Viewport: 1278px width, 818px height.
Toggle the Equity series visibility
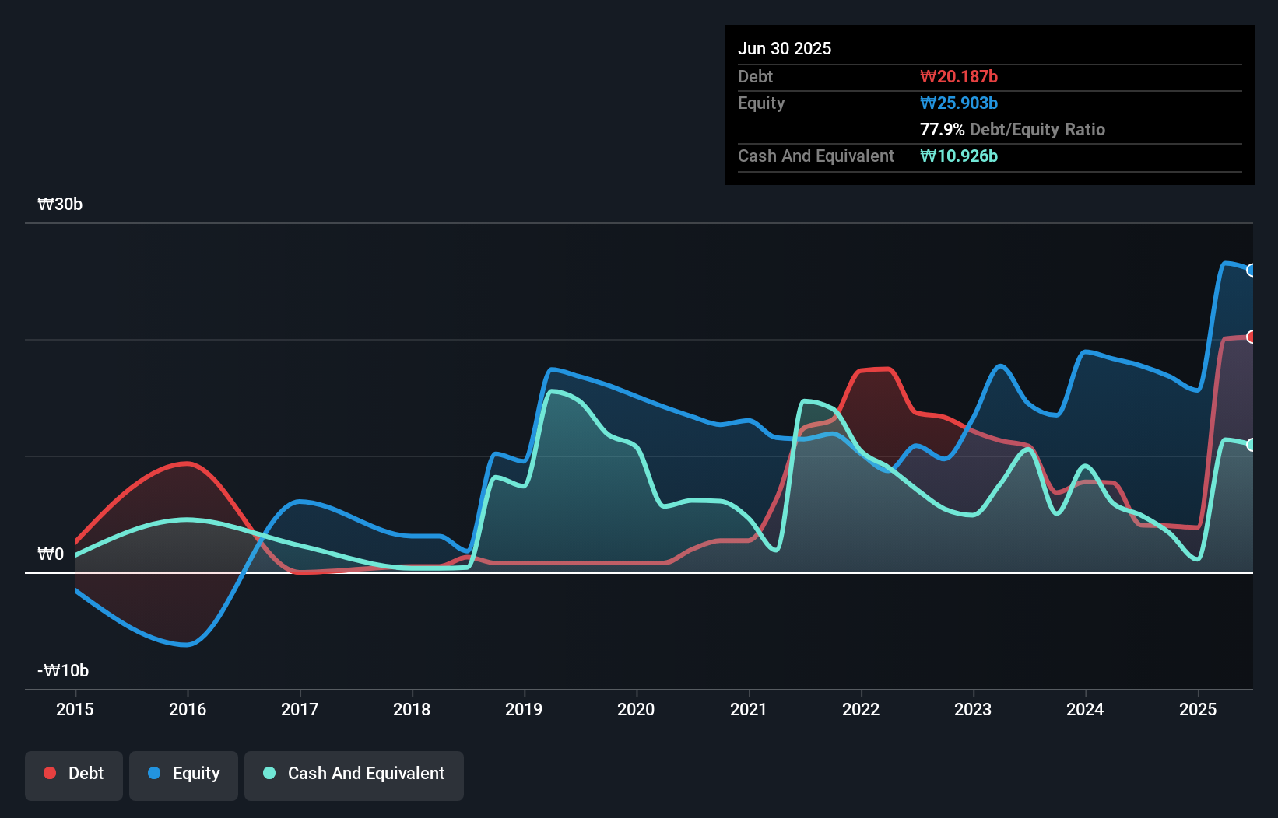(183, 774)
